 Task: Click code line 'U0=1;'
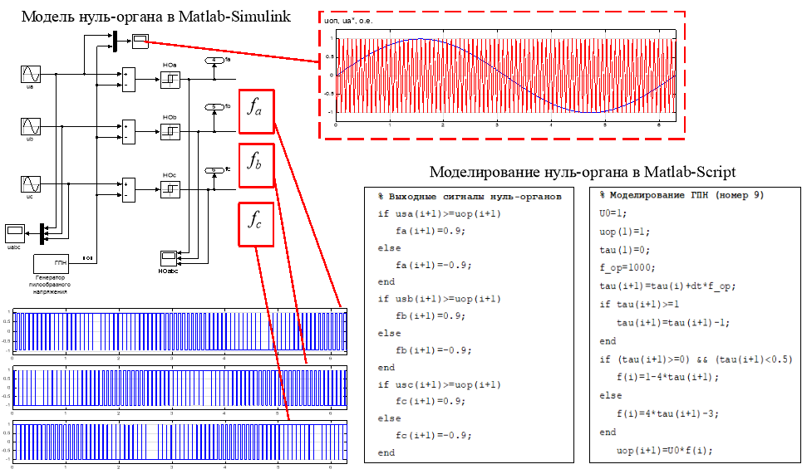613,213
